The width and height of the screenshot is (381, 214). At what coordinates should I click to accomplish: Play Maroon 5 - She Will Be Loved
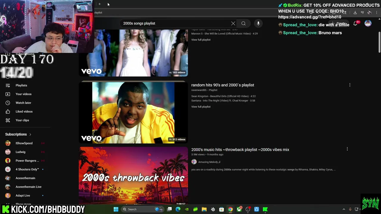tap(224, 34)
